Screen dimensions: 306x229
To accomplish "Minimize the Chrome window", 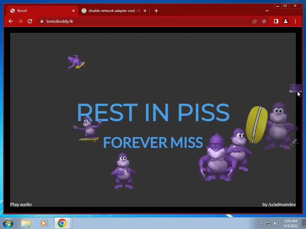I will point(278,6).
